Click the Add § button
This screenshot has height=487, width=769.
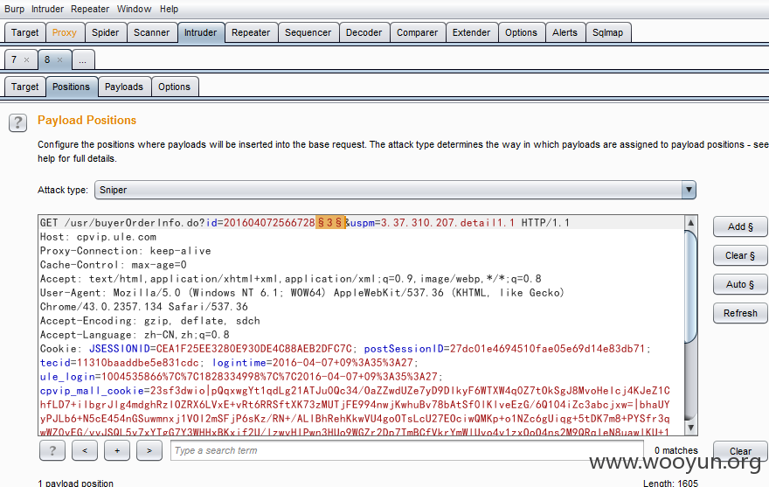point(740,226)
